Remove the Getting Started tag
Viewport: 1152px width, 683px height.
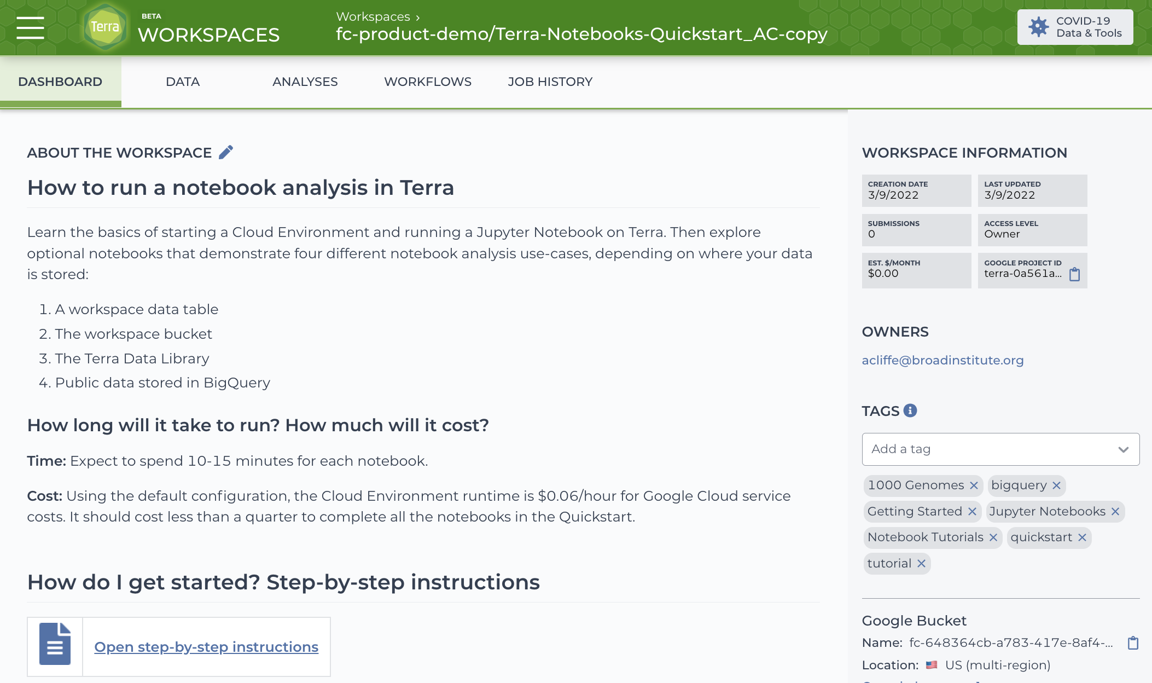click(x=972, y=511)
